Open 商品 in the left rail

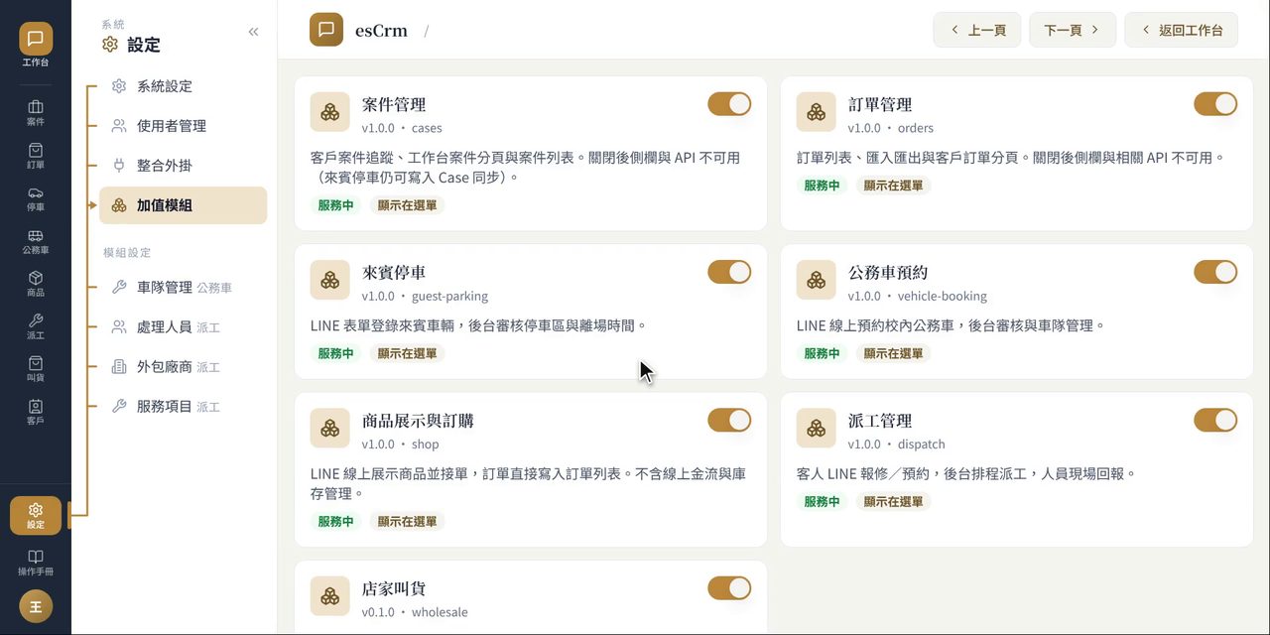(x=36, y=285)
